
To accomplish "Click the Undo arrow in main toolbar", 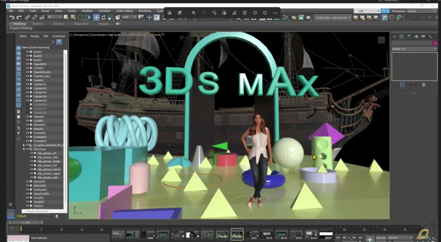I will tap(12, 17).
